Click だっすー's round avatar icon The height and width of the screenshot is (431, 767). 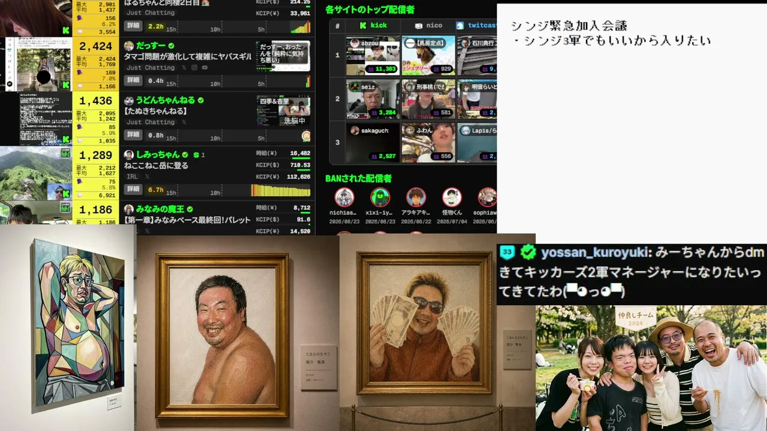[x=129, y=46]
